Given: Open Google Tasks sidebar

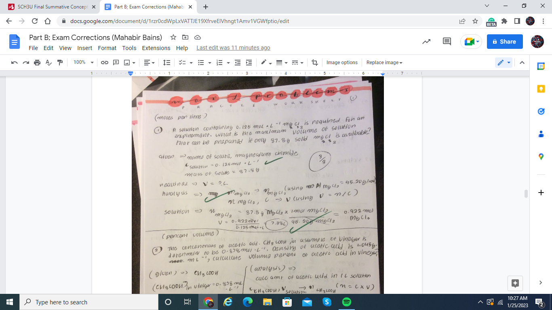Looking at the screenshot, I should tap(541, 111).
